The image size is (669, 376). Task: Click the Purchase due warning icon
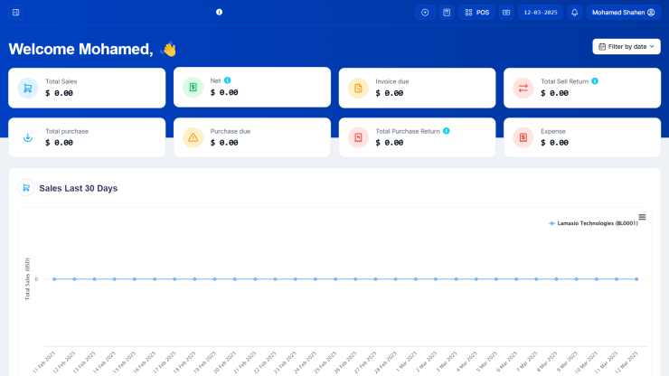[x=193, y=137]
